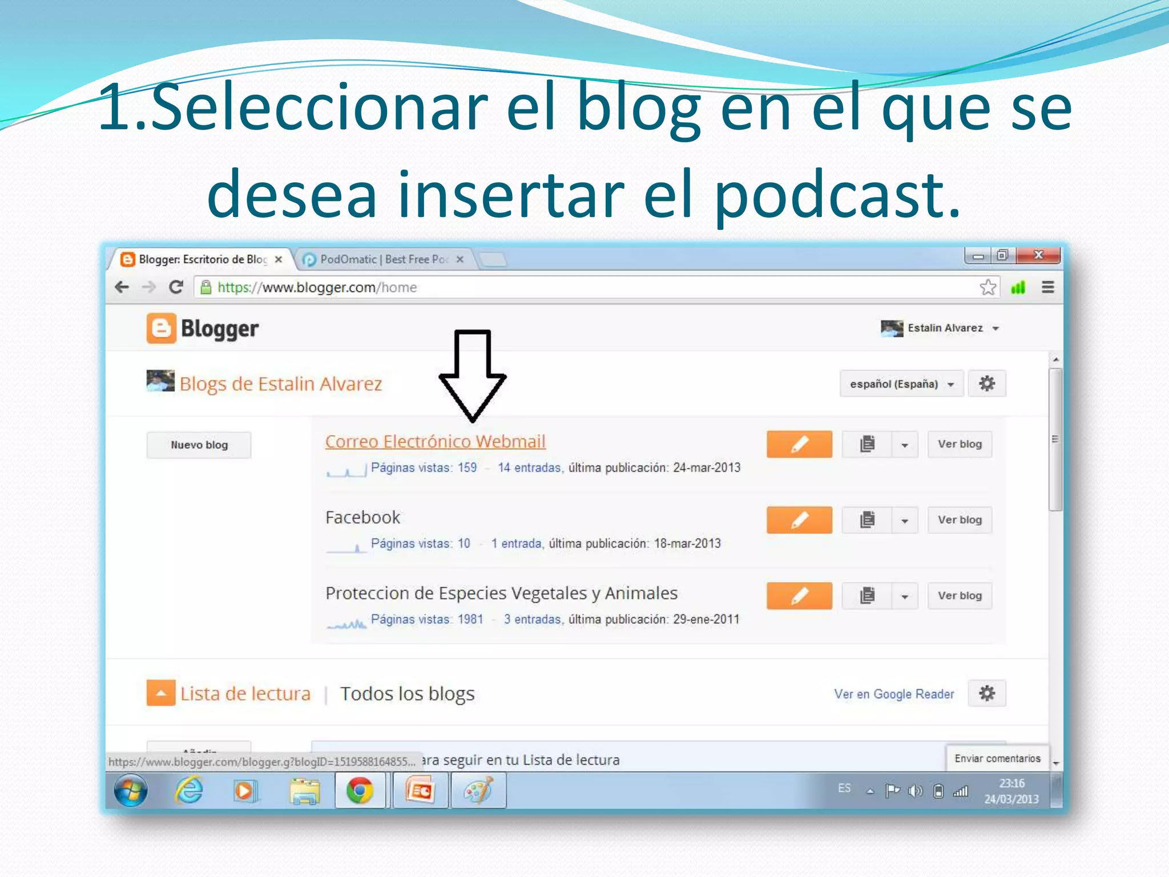Reload the page with the refresh icon
Viewport: 1169px width, 877px height.
click(176, 287)
